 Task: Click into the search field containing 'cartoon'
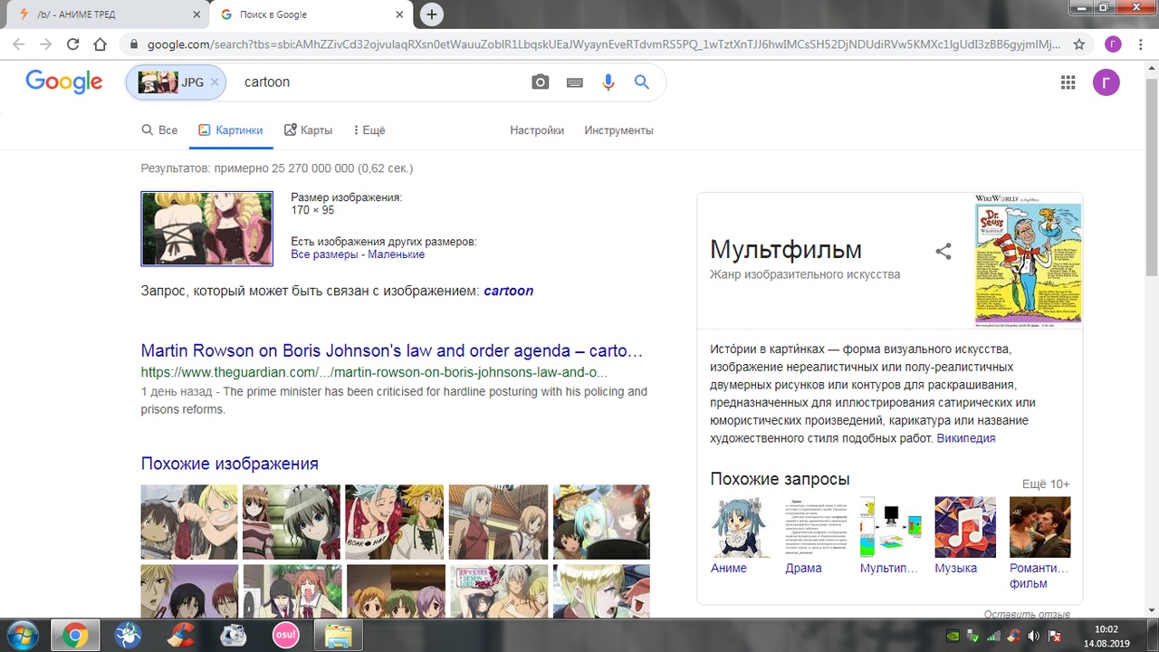pyautogui.click(x=380, y=82)
